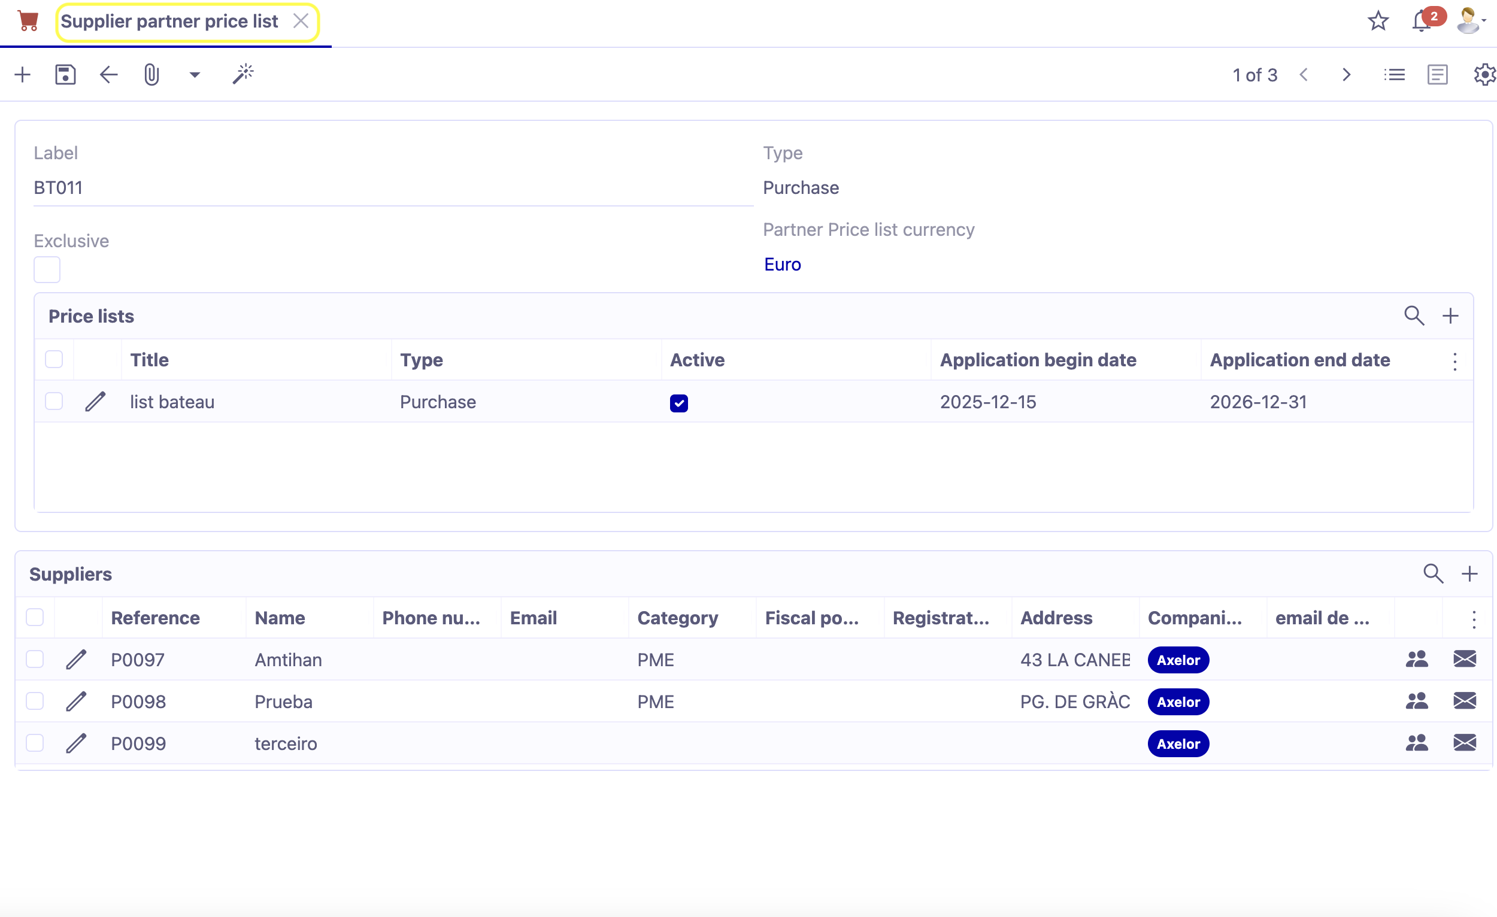View contacts for supplier P0097
Viewport: 1497px width, 917px height.
tap(1417, 660)
